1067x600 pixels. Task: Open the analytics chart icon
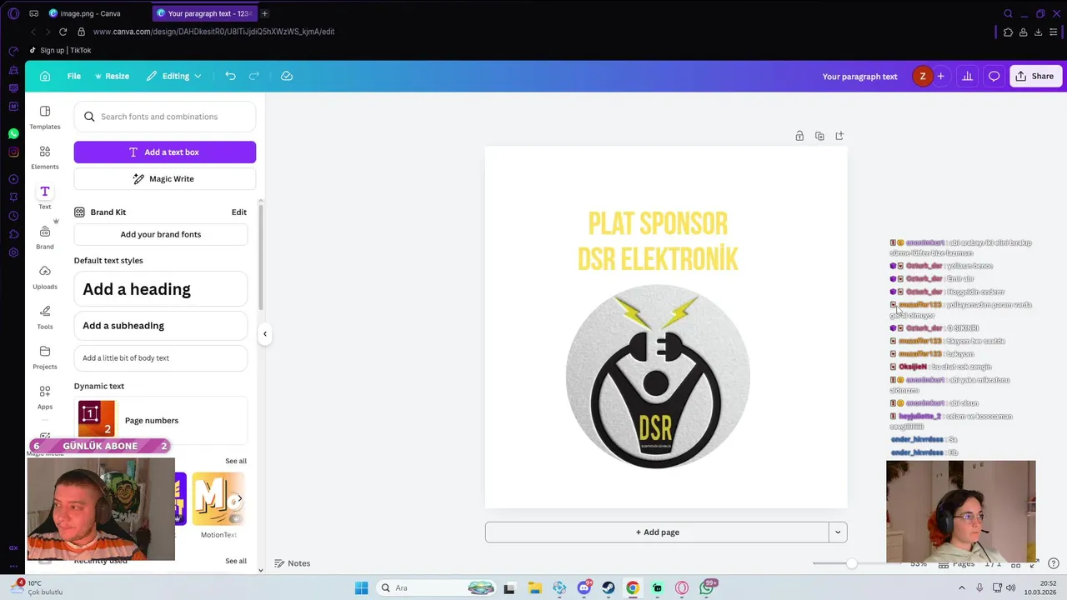967,76
